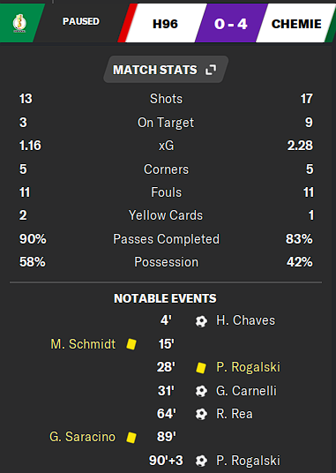This screenshot has height=473, width=336.
Task: Open G. Saracino player link
Action: click(x=82, y=437)
